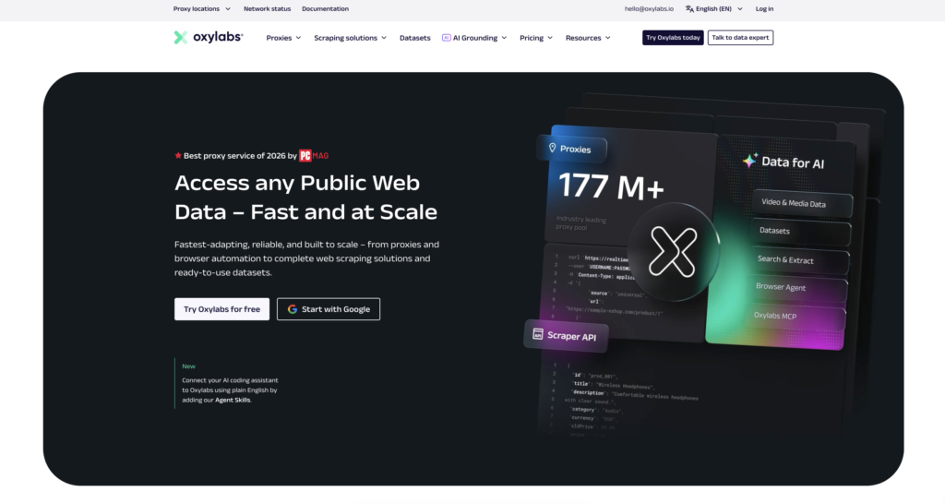Select the Search & Extract card
Viewport: 945px width, 504px height.
(798, 259)
